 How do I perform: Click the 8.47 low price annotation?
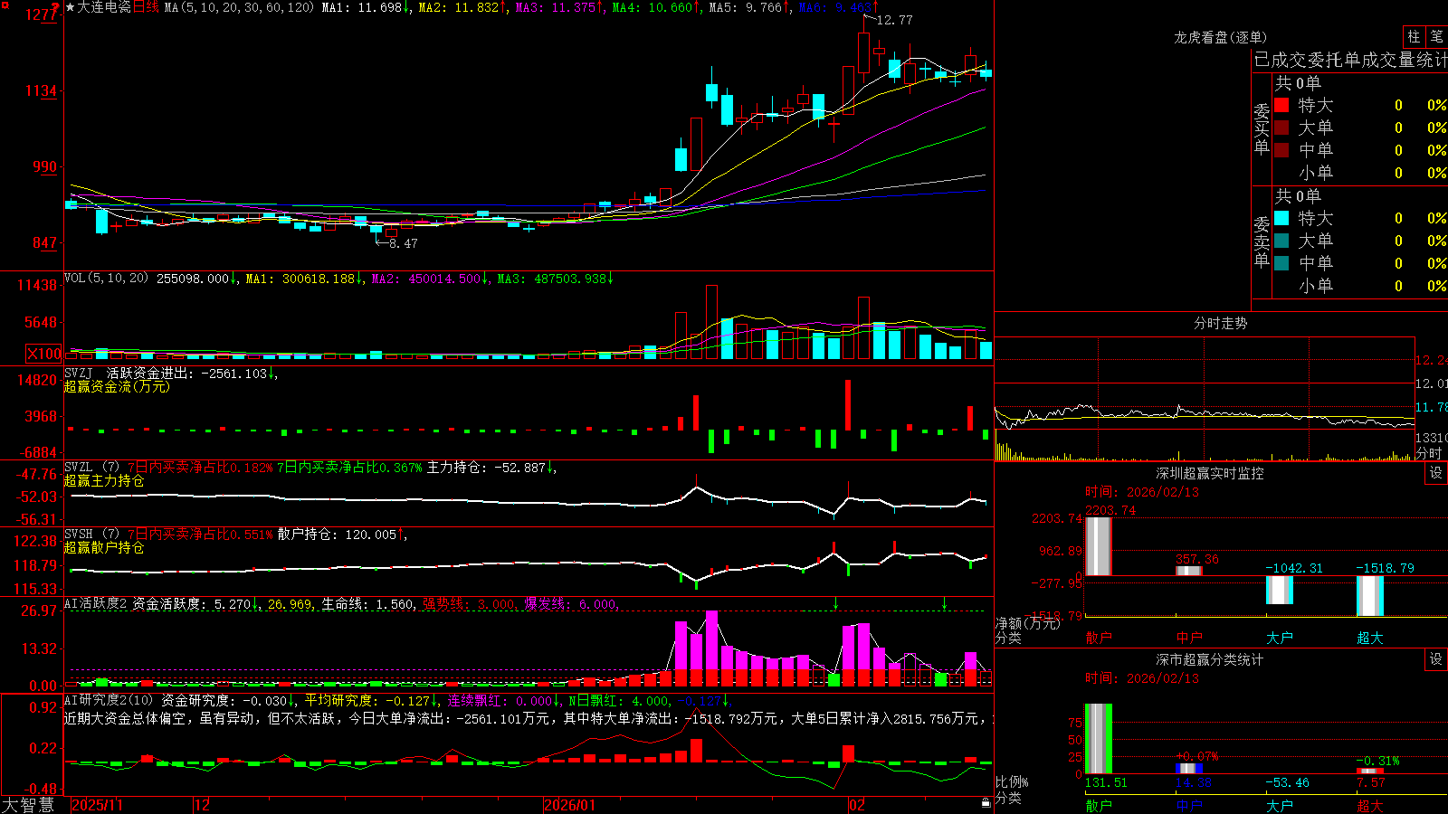click(403, 243)
